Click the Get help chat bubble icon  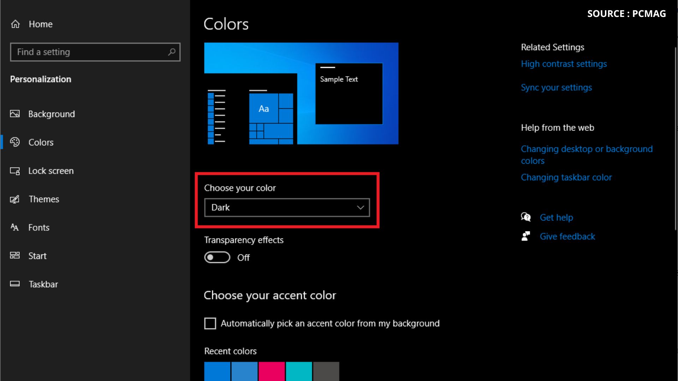coord(526,217)
